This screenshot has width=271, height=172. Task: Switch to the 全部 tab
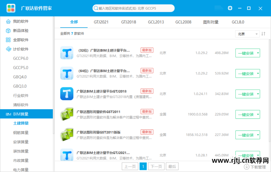74,22
